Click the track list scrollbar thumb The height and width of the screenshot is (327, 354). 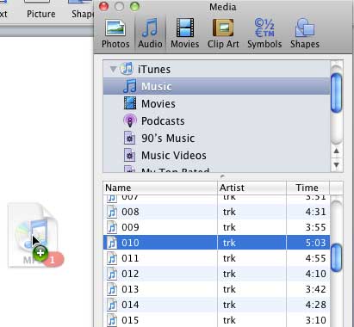point(336,257)
